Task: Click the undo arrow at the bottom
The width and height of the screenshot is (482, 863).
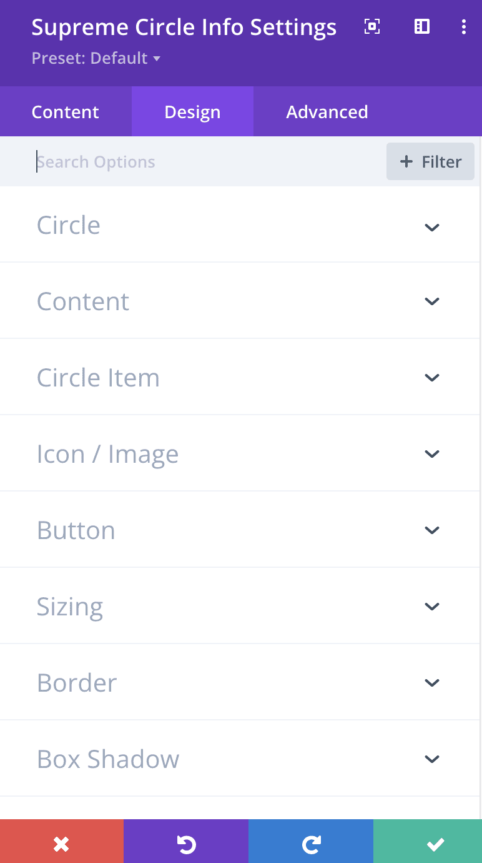Action: pos(186,841)
